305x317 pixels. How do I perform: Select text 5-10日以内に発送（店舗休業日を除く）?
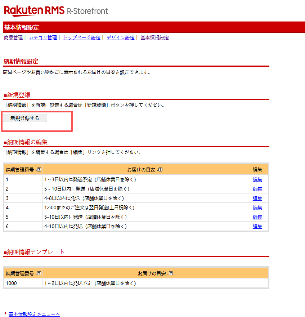85,217
